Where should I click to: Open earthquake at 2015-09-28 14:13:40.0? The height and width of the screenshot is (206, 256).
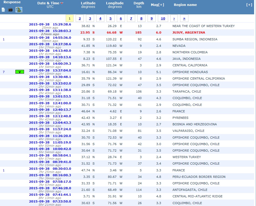tap(50, 51)
